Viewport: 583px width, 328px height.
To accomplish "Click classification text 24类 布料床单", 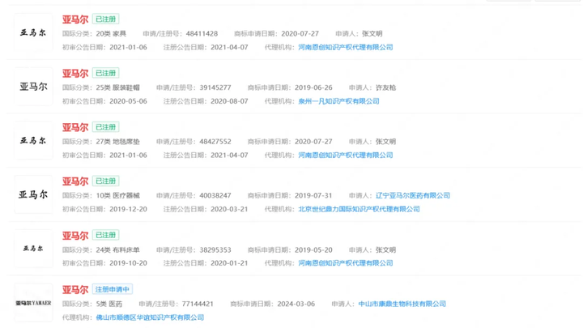I will 118,250.
